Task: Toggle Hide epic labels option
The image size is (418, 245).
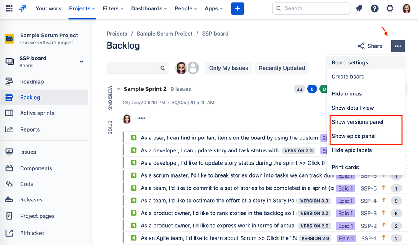Action: point(351,150)
